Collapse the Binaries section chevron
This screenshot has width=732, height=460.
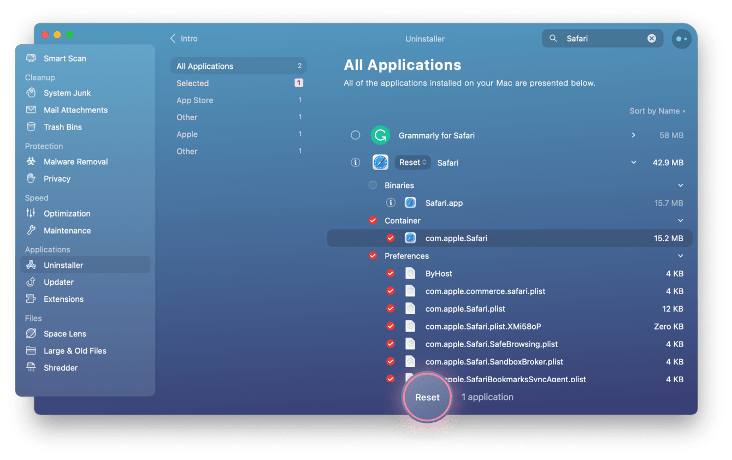click(x=681, y=186)
